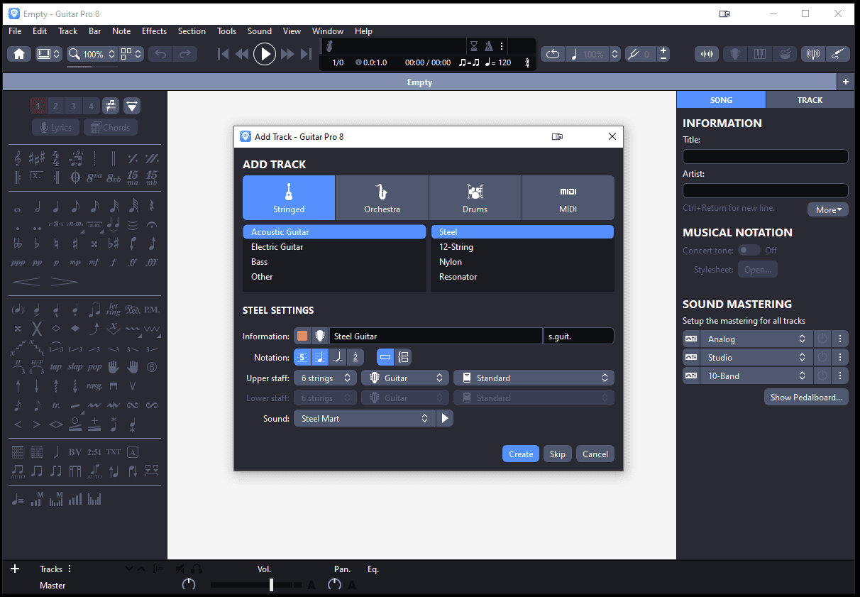This screenshot has width=860, height=597.
Task: Click the Show Pedalboard button
Action: [806, 397]
